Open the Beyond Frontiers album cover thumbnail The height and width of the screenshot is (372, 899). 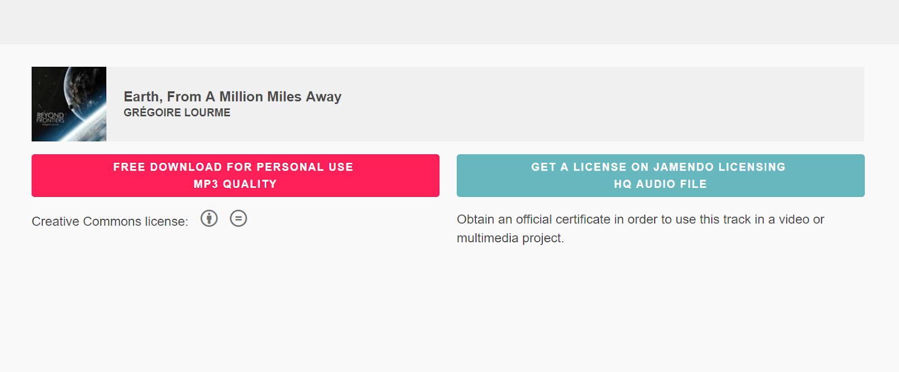click(x=69, y=104)
